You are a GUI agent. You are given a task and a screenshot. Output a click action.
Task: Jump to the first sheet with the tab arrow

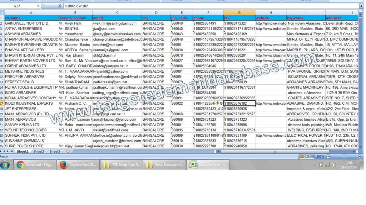click(1, 151)
